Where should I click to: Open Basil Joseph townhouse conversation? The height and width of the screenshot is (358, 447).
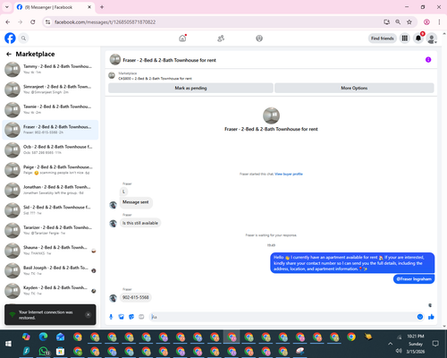(50, 270)
